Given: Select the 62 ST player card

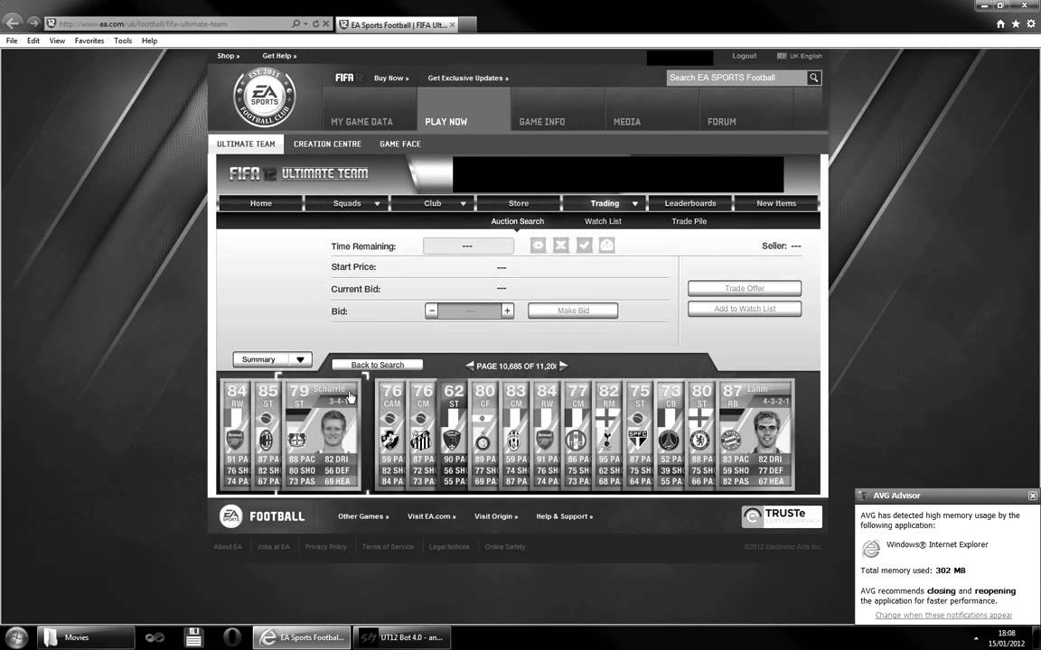Looking at the screenshot, I should (x=454, y=435).
